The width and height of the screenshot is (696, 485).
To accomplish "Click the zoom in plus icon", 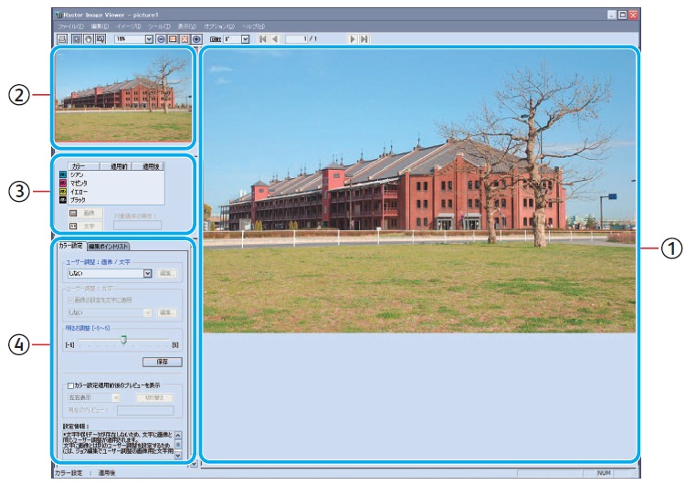I will coord(196,40).
